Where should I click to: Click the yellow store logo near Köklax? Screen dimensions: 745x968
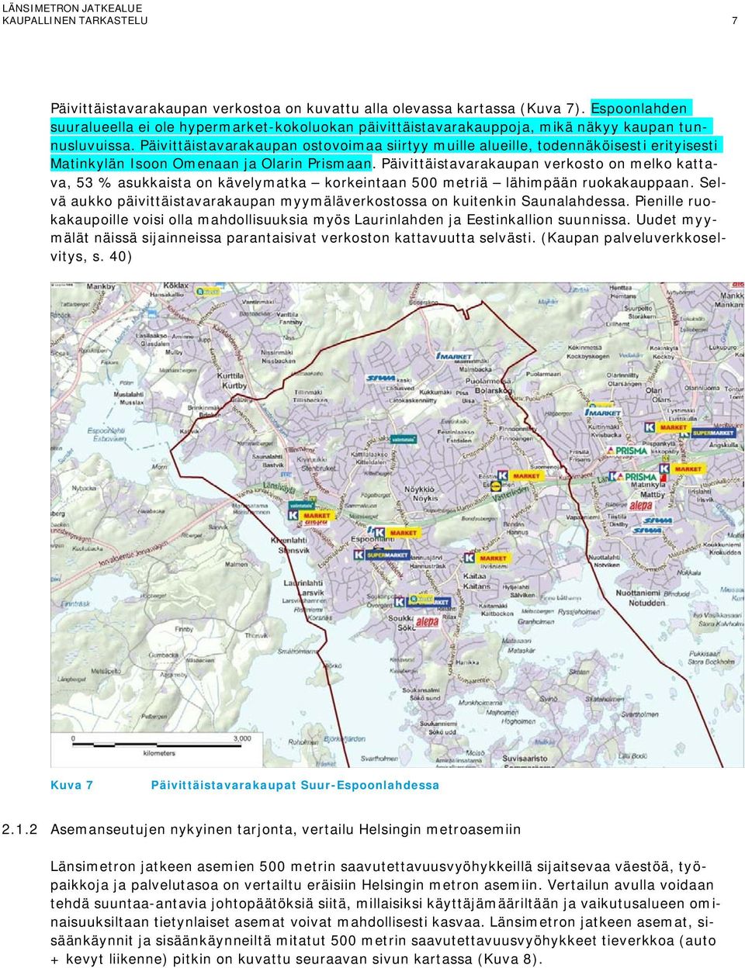coord(207,292)
